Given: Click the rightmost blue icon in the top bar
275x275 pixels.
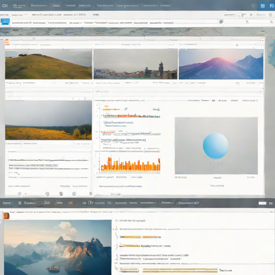Looking at the screenshot, I should click(272, 6).
